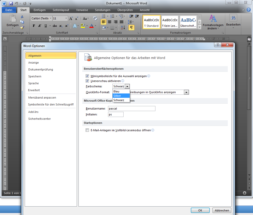253x215 pixels.
Task: Open the font size 11 dropdown
Action: click(x=66, y=18)
